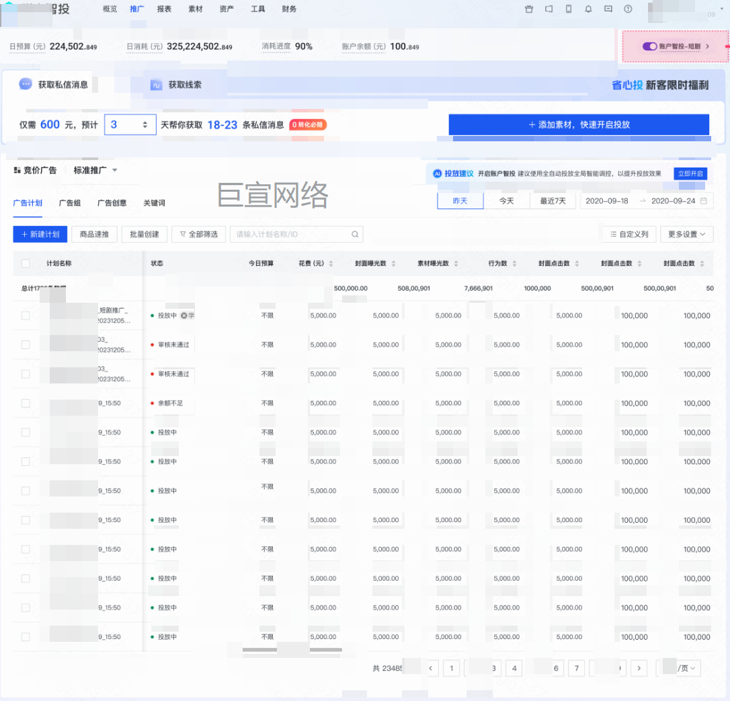
Task: Open the 更多设置 dropdown
Action: [x=686, y=234]
